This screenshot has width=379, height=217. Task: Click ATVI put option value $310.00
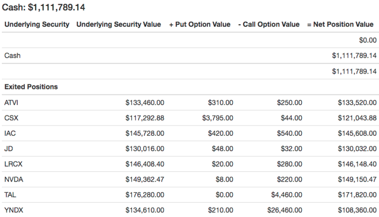220,103
